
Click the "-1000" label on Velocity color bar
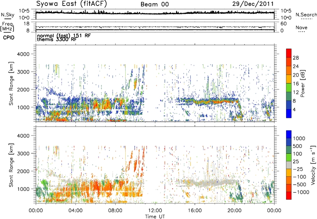pos(301,192)
